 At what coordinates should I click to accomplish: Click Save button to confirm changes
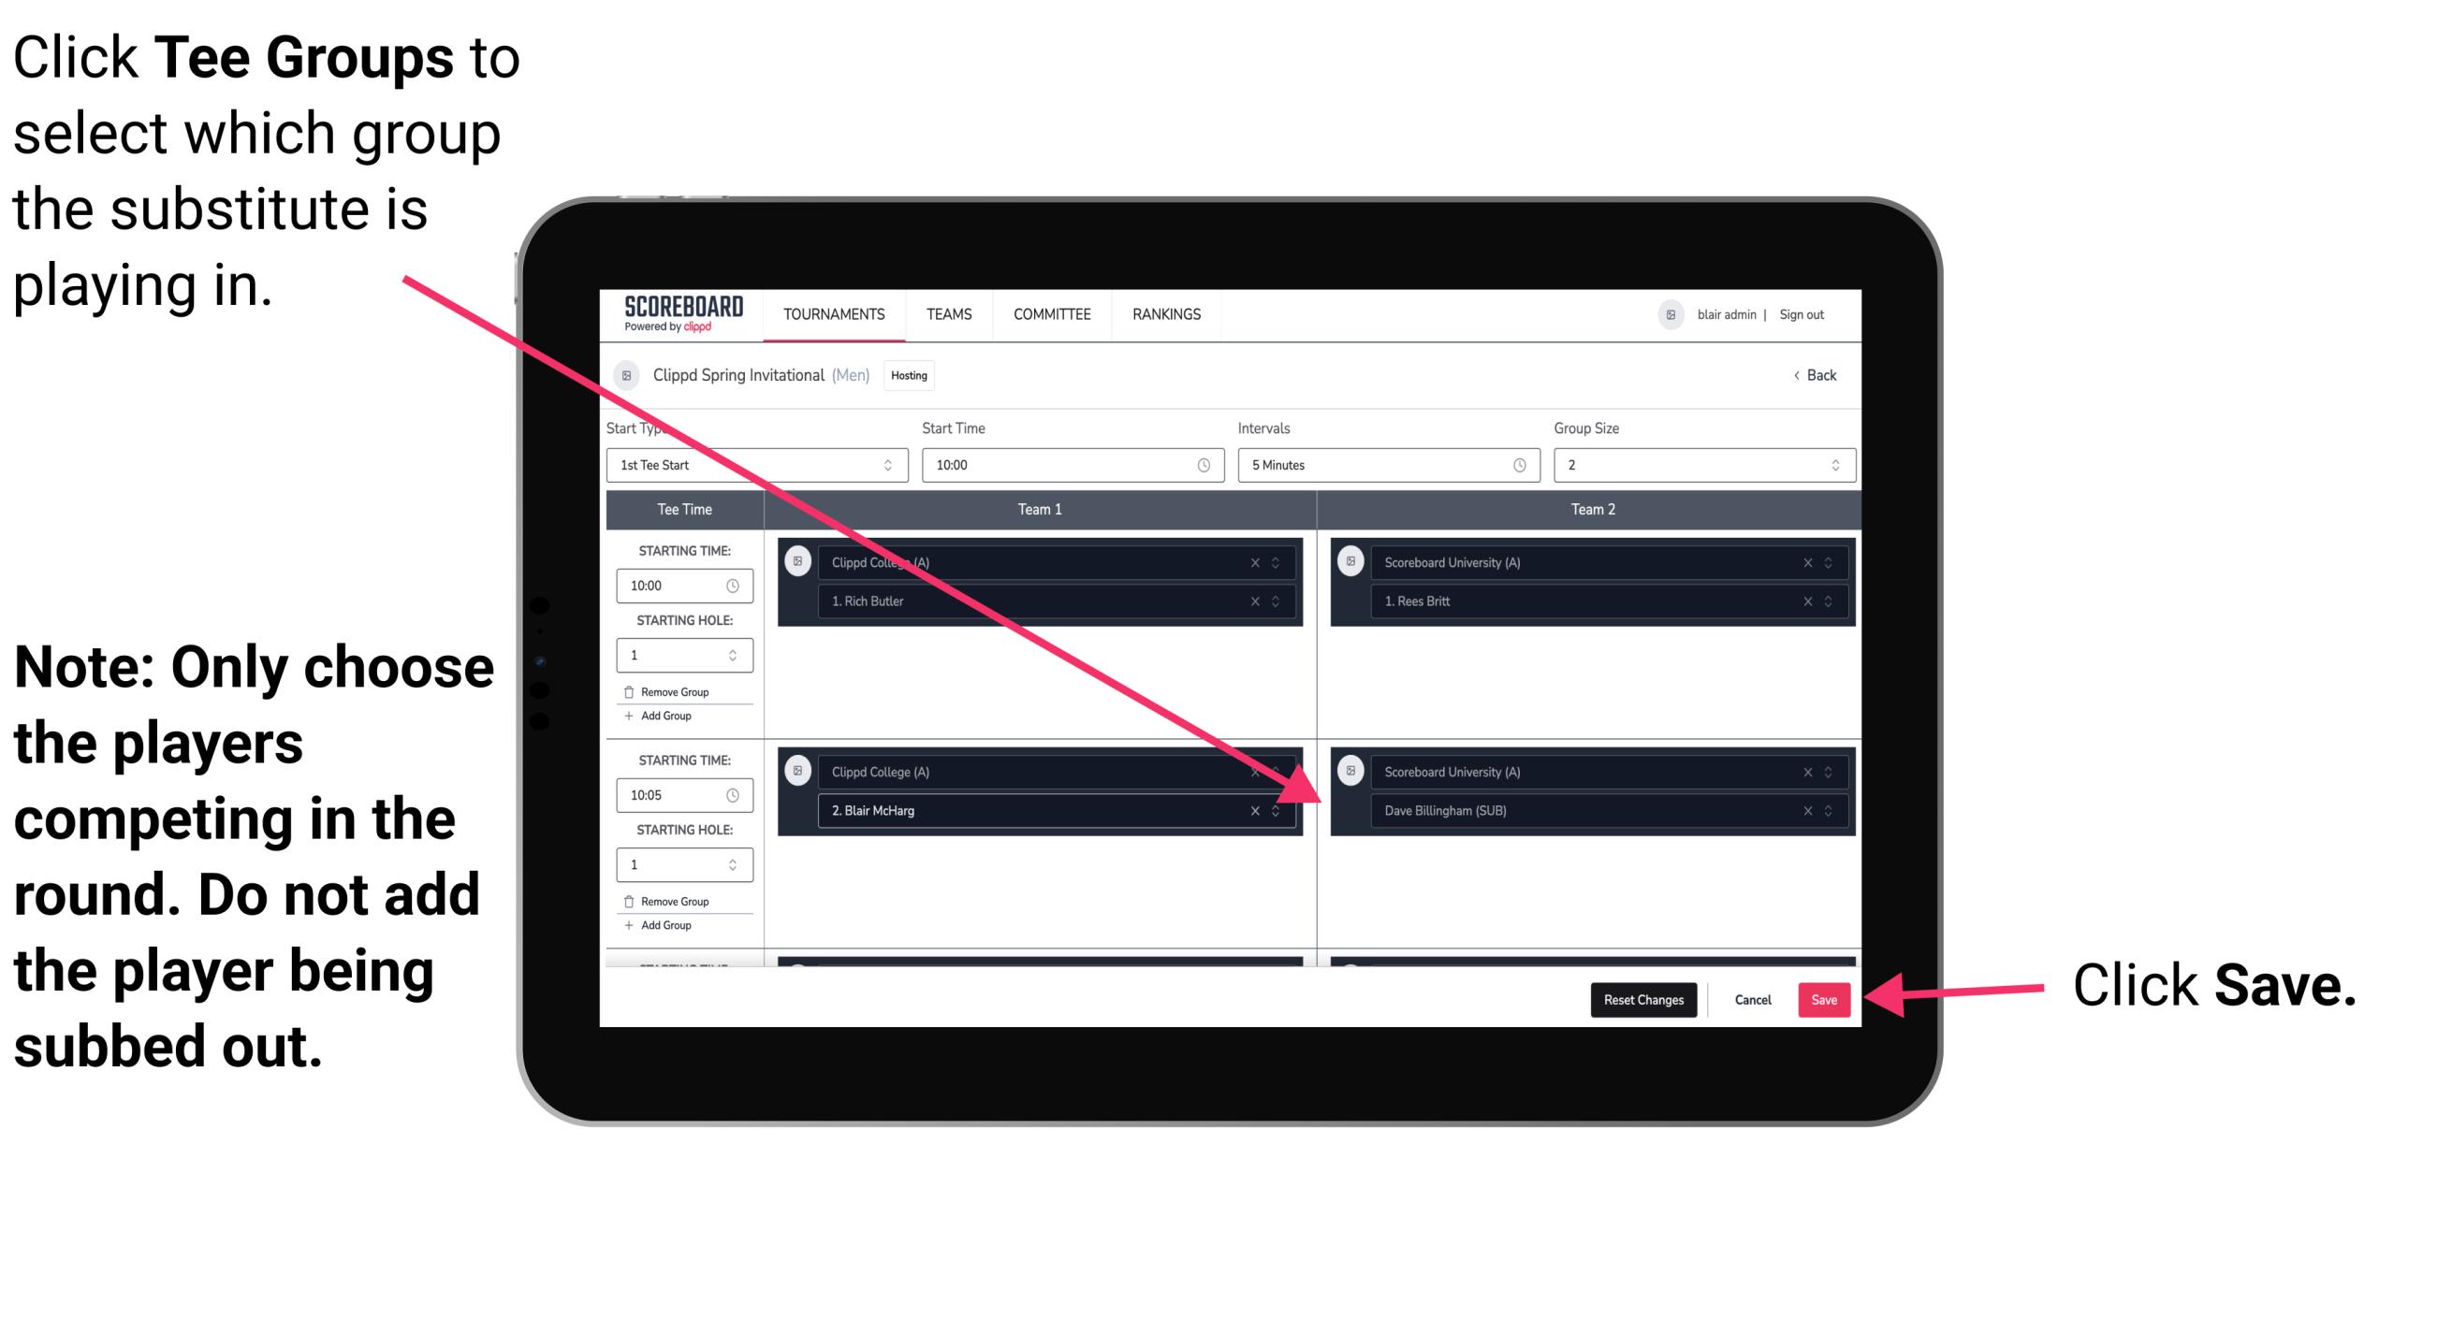[1825, 1000]
